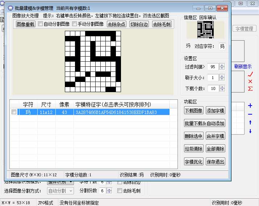This screenshot has width=259, height=206.
Task: Click the 图像重载 button
Action: [x=25, y=24]
